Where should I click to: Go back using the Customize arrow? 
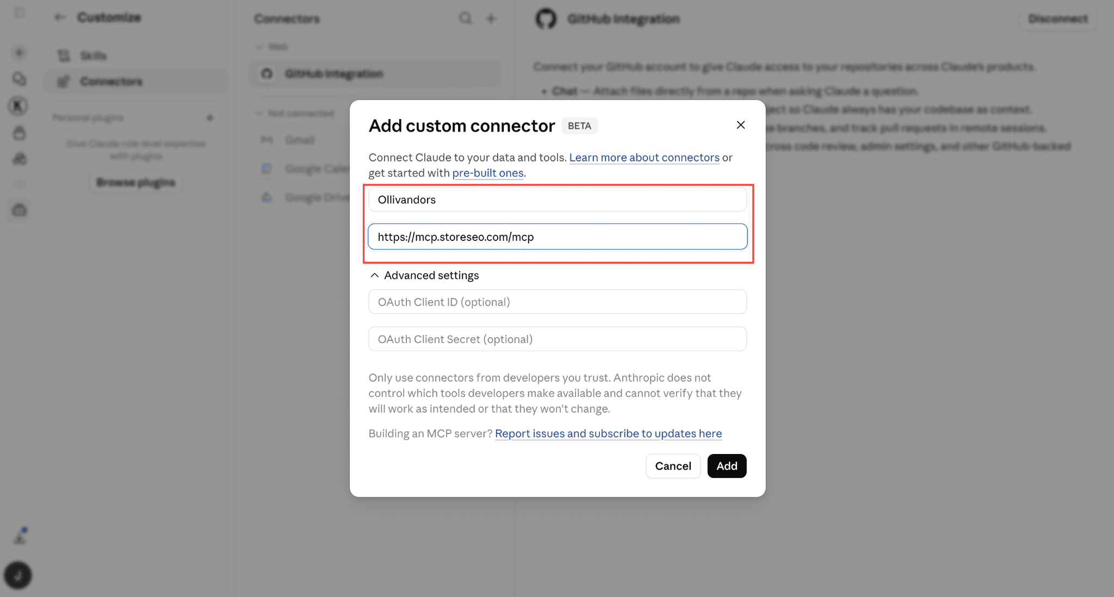click(60, 17)
